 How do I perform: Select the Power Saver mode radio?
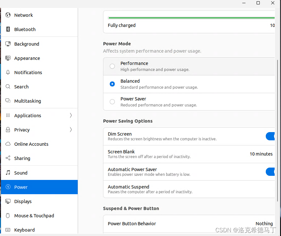pos(112,102)
